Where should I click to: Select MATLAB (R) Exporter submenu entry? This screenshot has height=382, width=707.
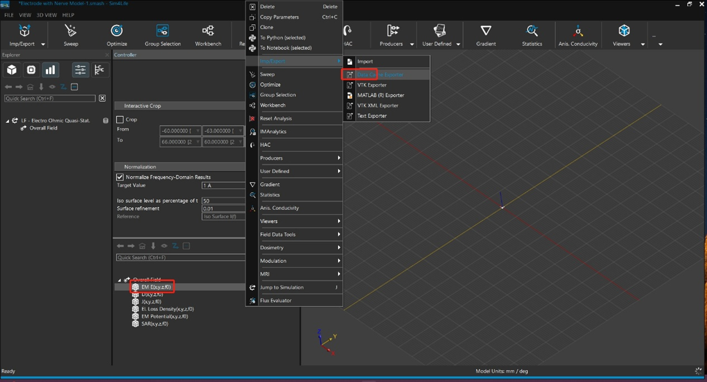pos(381,95)
